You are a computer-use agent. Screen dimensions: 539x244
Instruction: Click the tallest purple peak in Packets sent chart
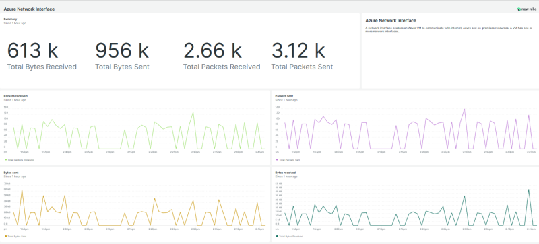(464, 109)
